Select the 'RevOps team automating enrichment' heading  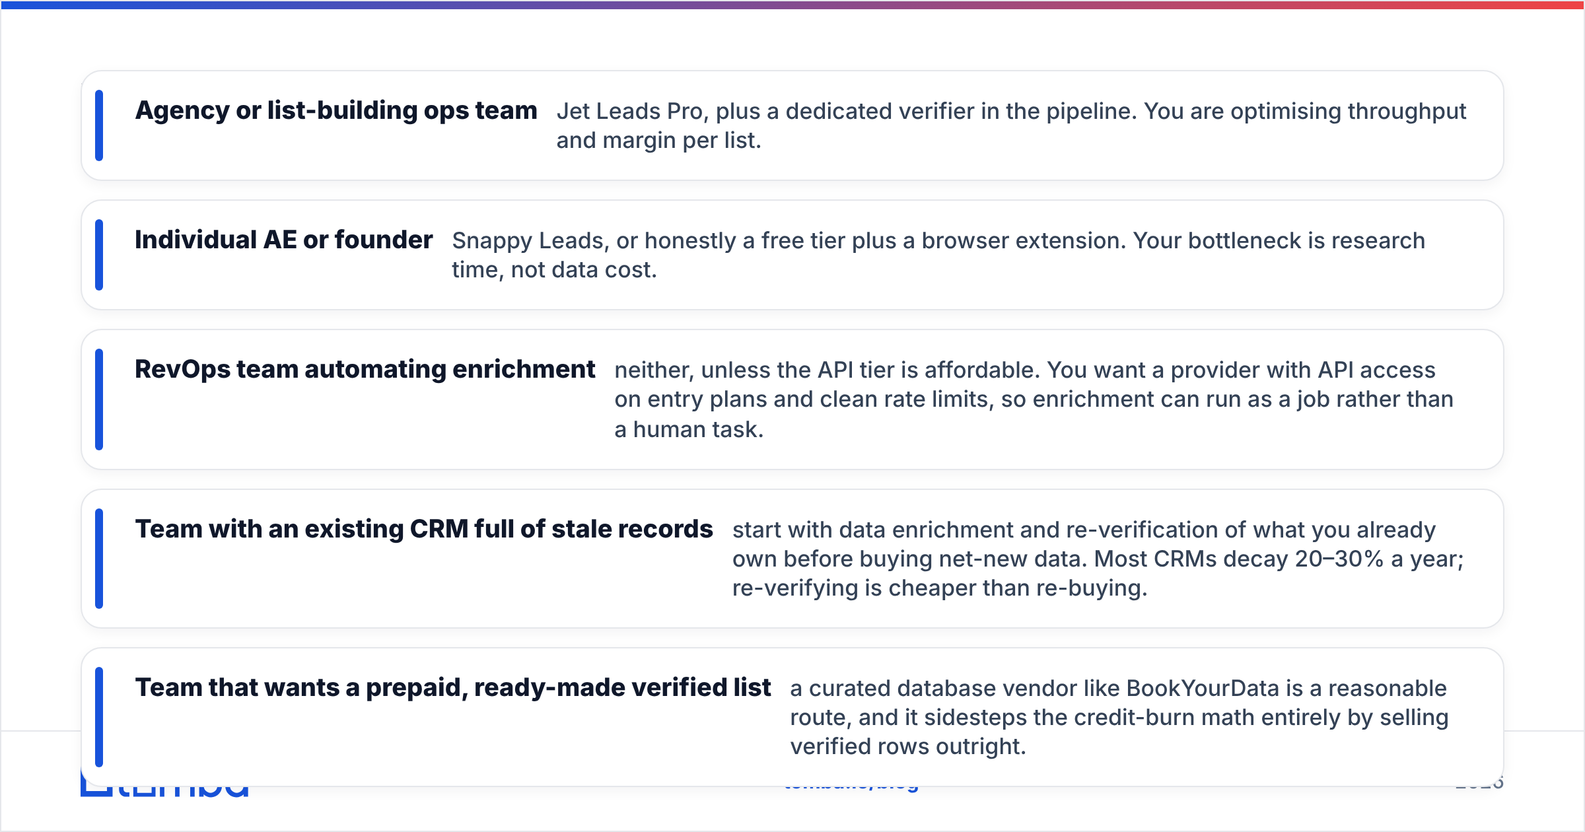[x=365, y=369]
